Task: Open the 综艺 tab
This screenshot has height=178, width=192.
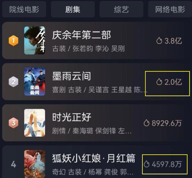Action: pyautogui.click(x=121, y=9)
